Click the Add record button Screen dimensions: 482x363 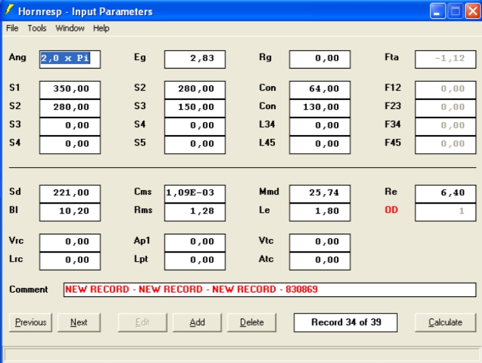(x=197, y=323)
